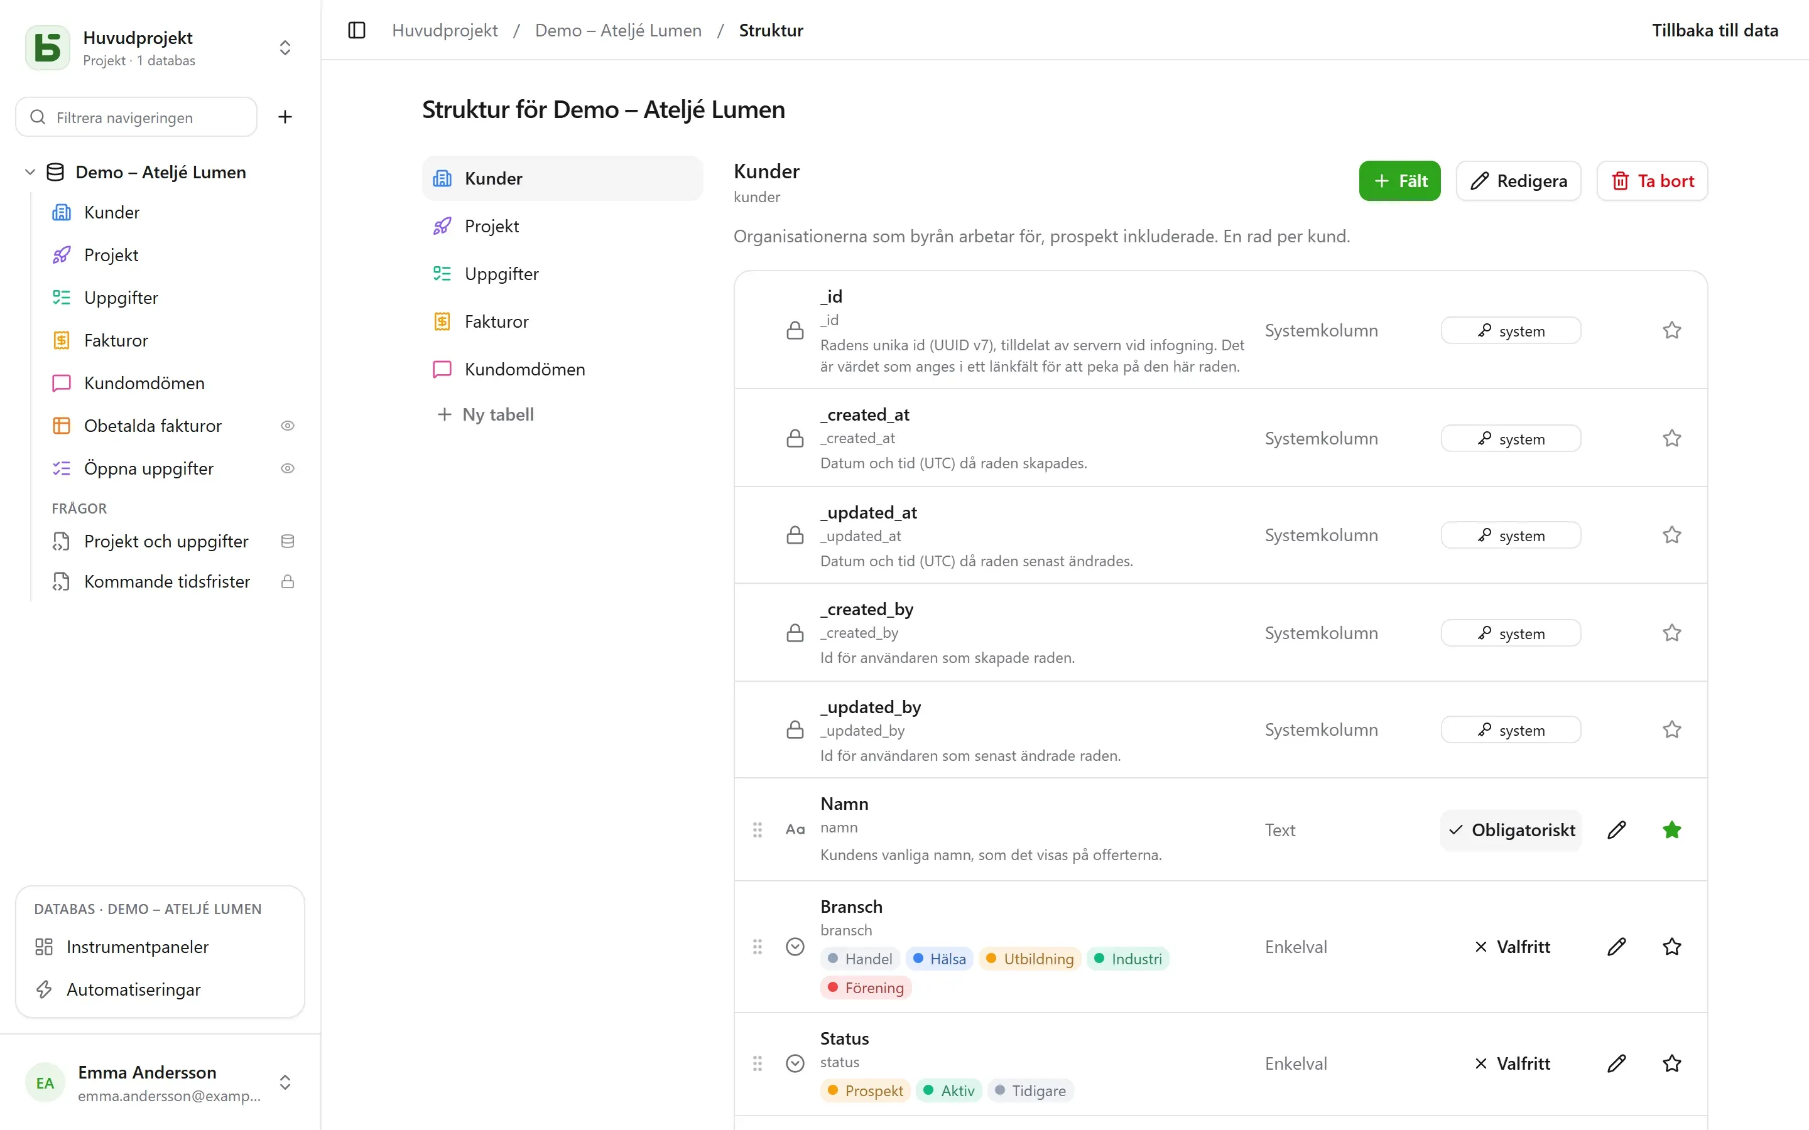1809x1130 pixels.
Task: Click drag handle of the Namn field
Action: tap(758, 829)
